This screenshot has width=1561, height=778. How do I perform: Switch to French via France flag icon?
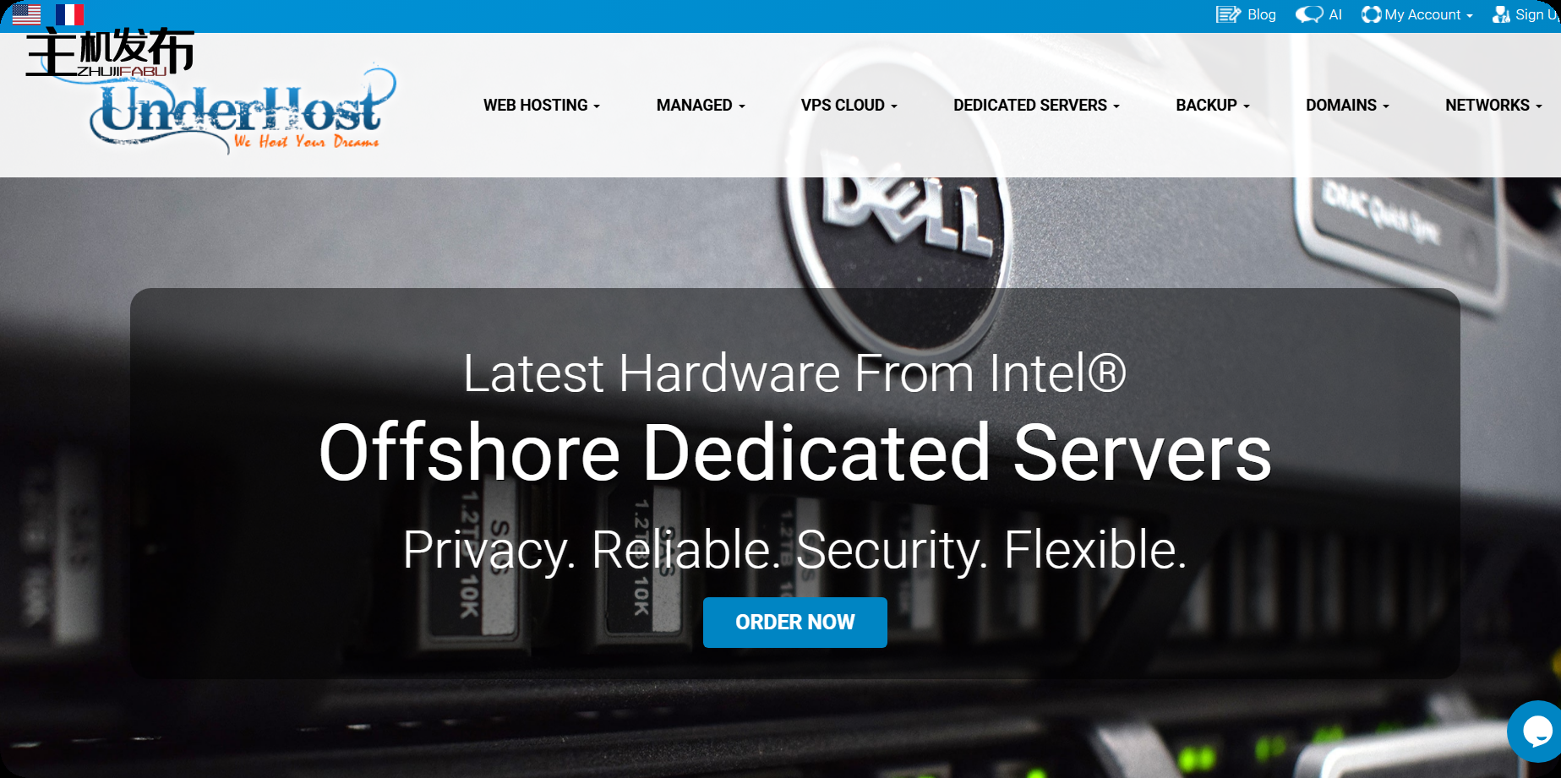pyautogui.click(x=69, y=14)
